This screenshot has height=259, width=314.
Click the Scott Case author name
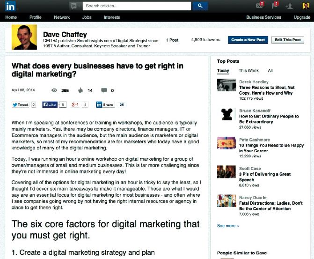pyautogui.click(x=250, y=169)
